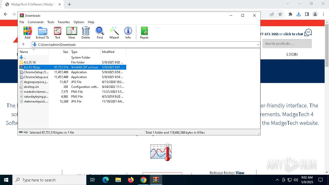Viewport: 329px width, 185px height.
Task: Click the Find magnifier icon
Action: click(x=100, y=33)
